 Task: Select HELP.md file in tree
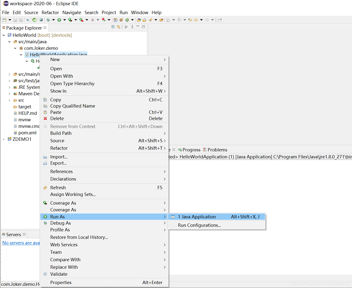coord(25,113)
